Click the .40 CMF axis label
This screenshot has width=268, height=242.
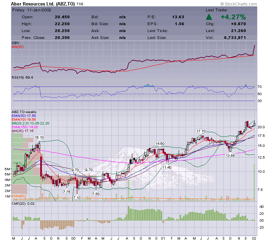coord(261,207)
